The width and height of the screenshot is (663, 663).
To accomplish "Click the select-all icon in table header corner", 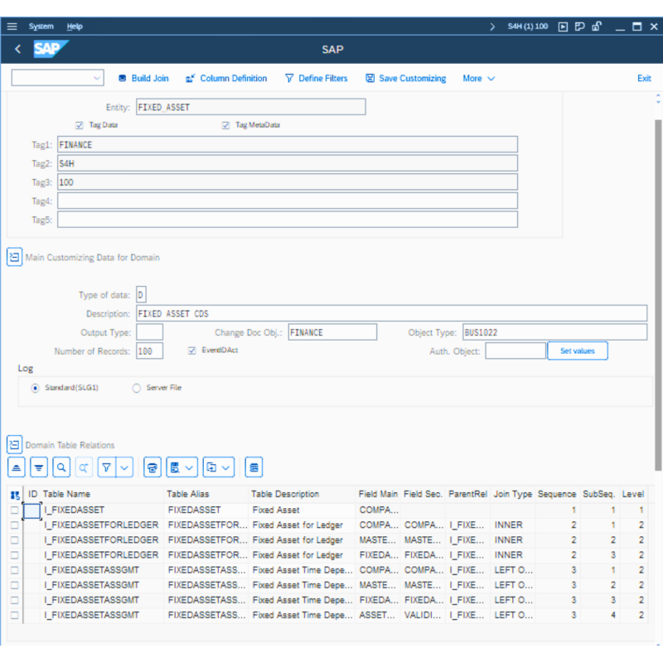I will 15,495.
